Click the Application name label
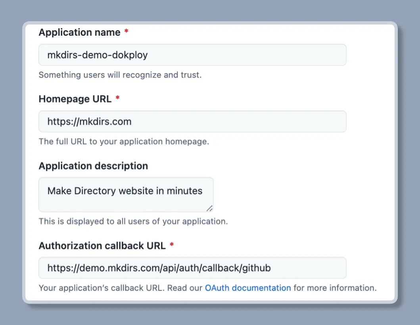 (79, 32)
